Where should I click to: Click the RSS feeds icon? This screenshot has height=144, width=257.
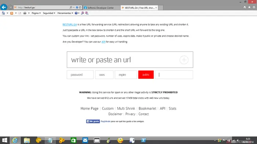(x=12, y=13)
